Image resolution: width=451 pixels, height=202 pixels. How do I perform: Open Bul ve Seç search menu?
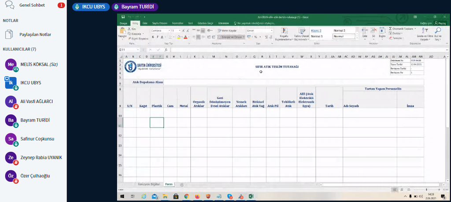[438, 34]
